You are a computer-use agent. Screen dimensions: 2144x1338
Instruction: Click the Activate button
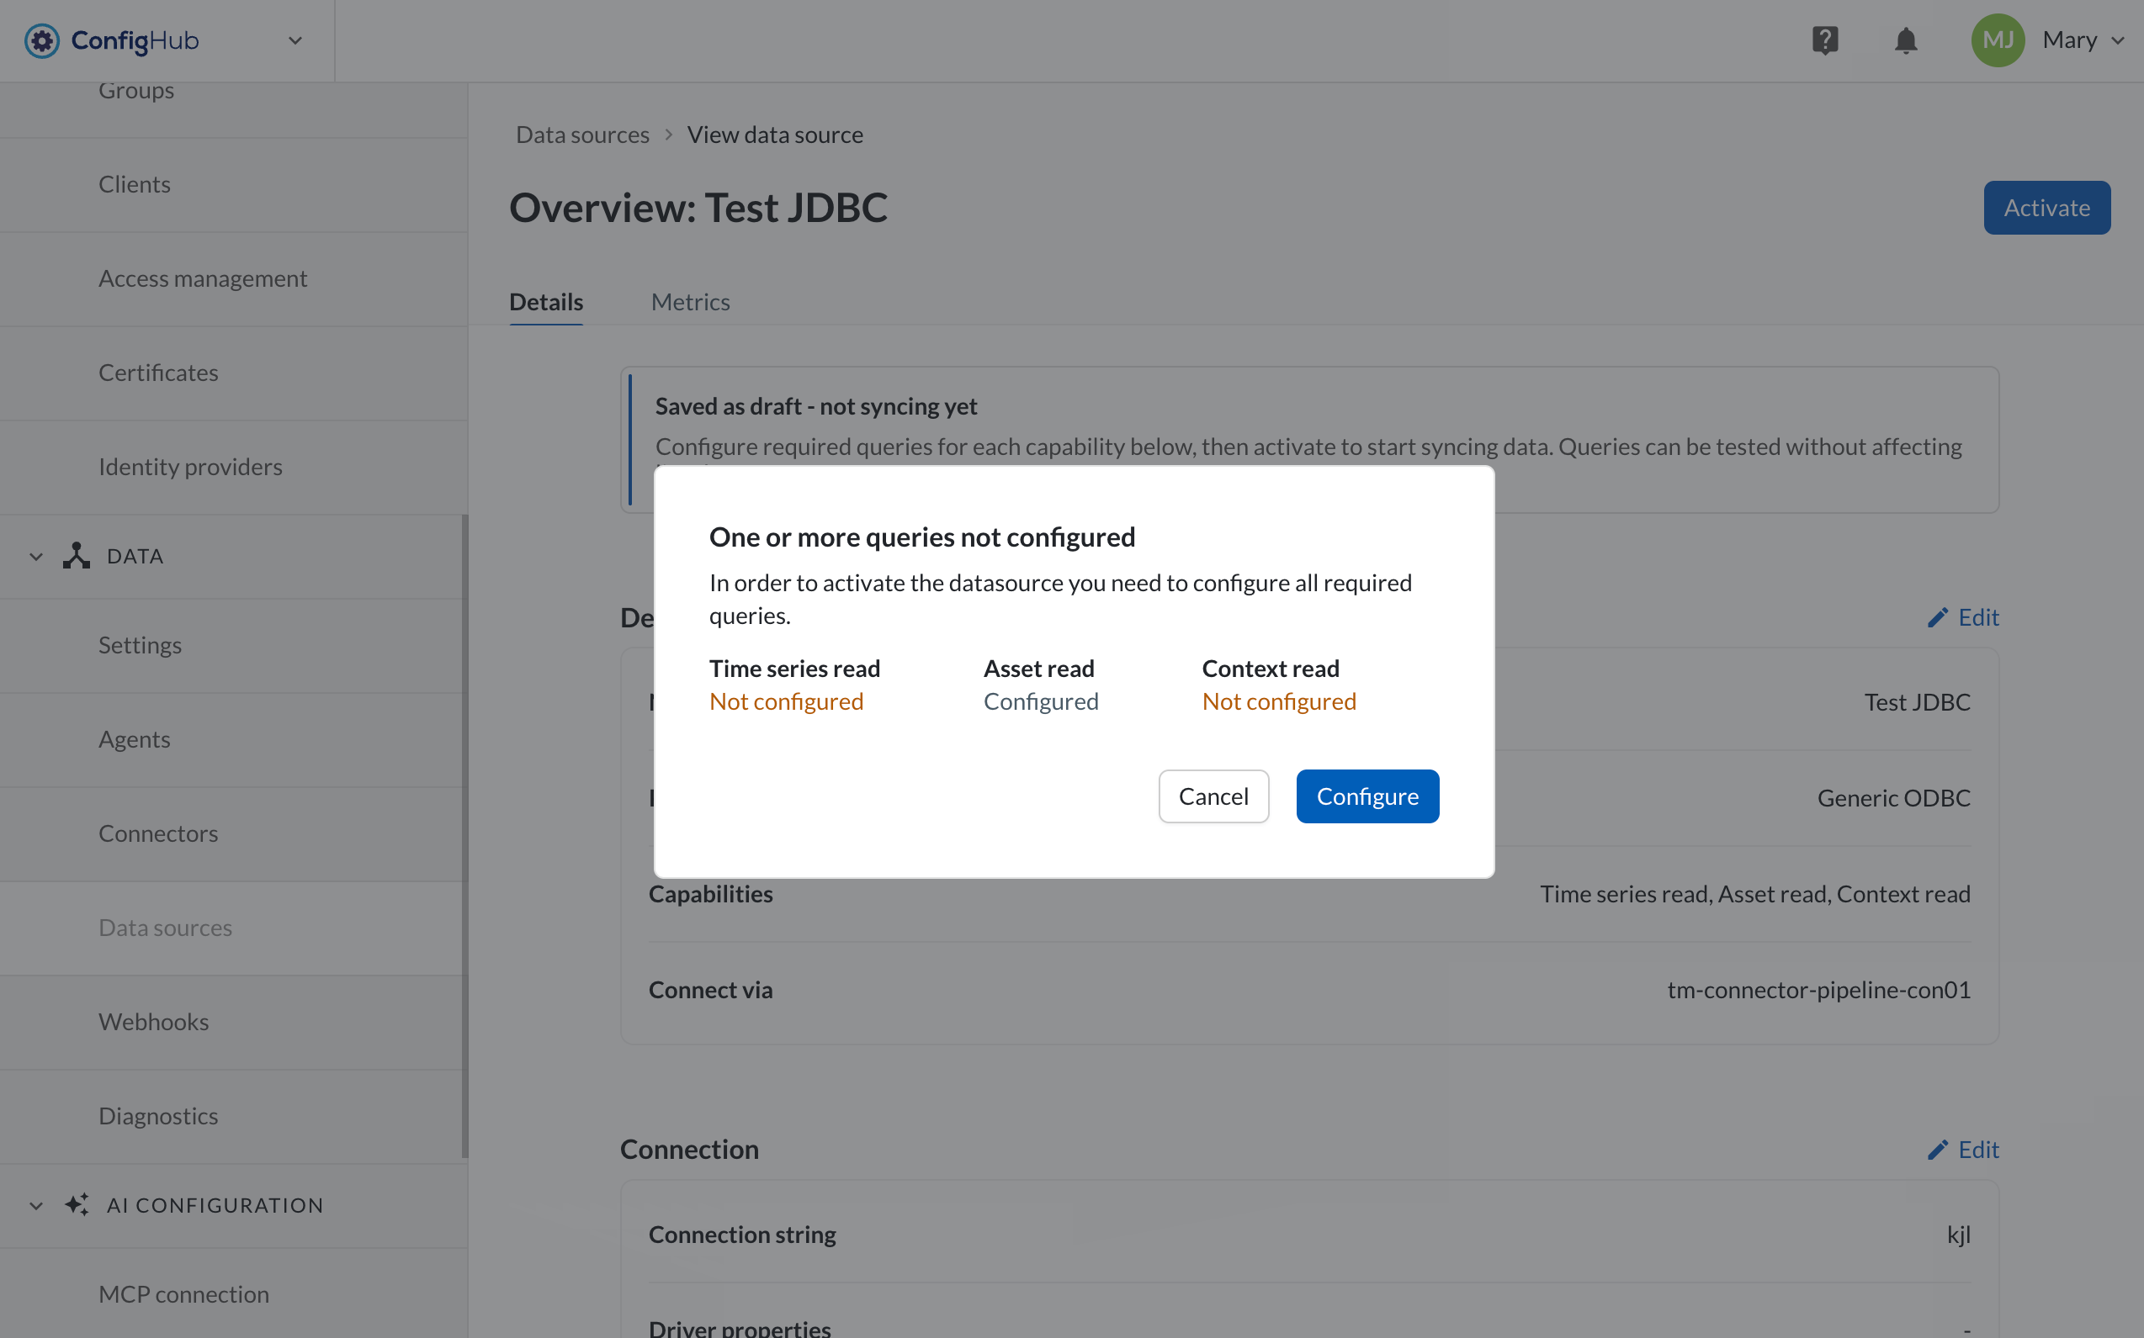coord(2046,207)
